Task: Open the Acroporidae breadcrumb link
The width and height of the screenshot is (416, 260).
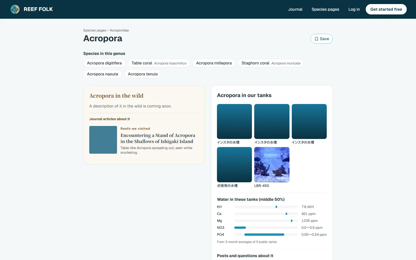Action: click(x=119, y=30)
